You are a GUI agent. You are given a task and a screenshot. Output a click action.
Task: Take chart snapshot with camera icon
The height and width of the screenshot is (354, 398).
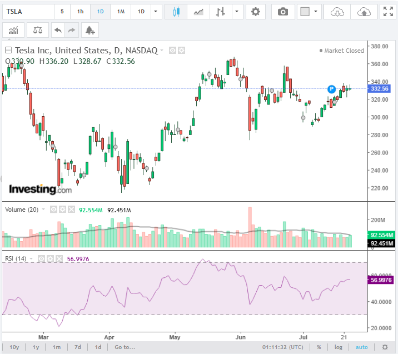coord(283,12)
